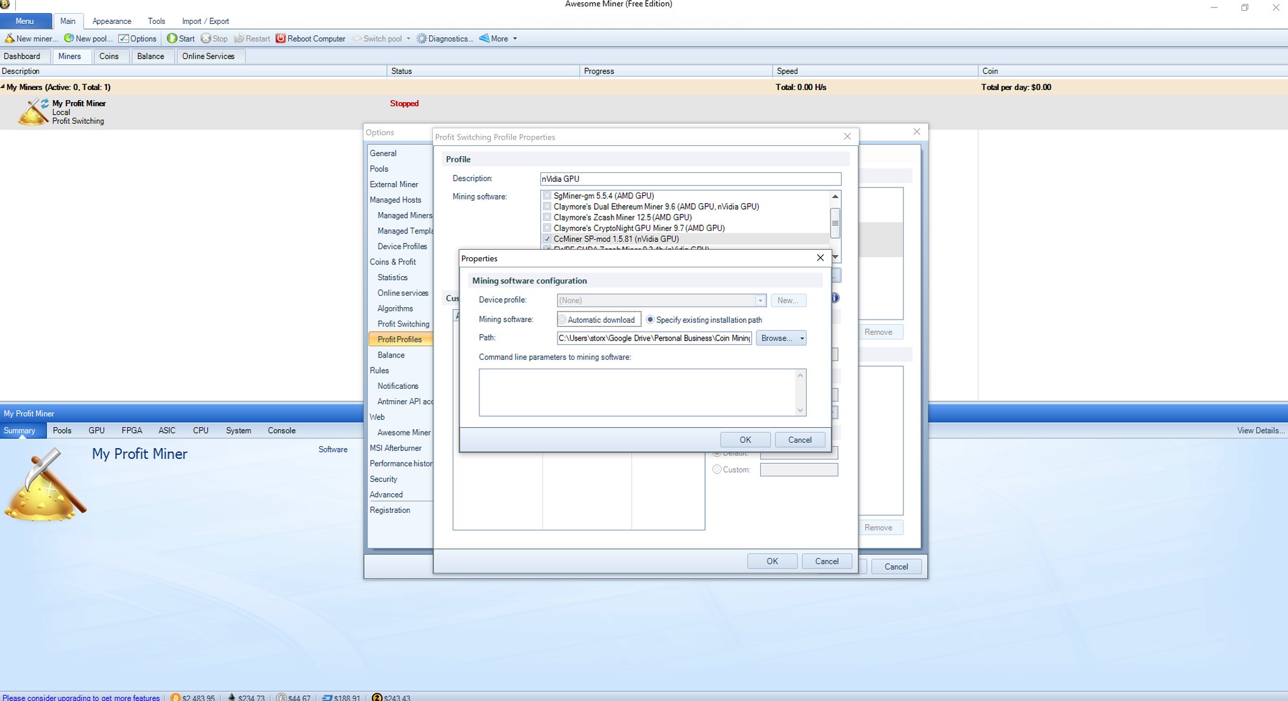Select Algorithms in Options tree

click(395, 308)
